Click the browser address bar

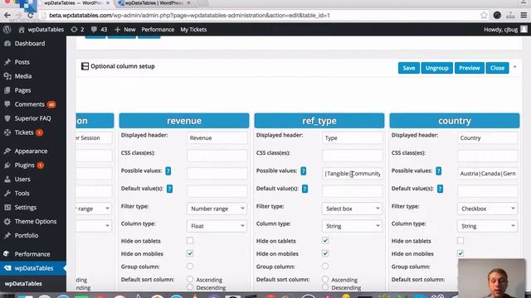point(257,15)
